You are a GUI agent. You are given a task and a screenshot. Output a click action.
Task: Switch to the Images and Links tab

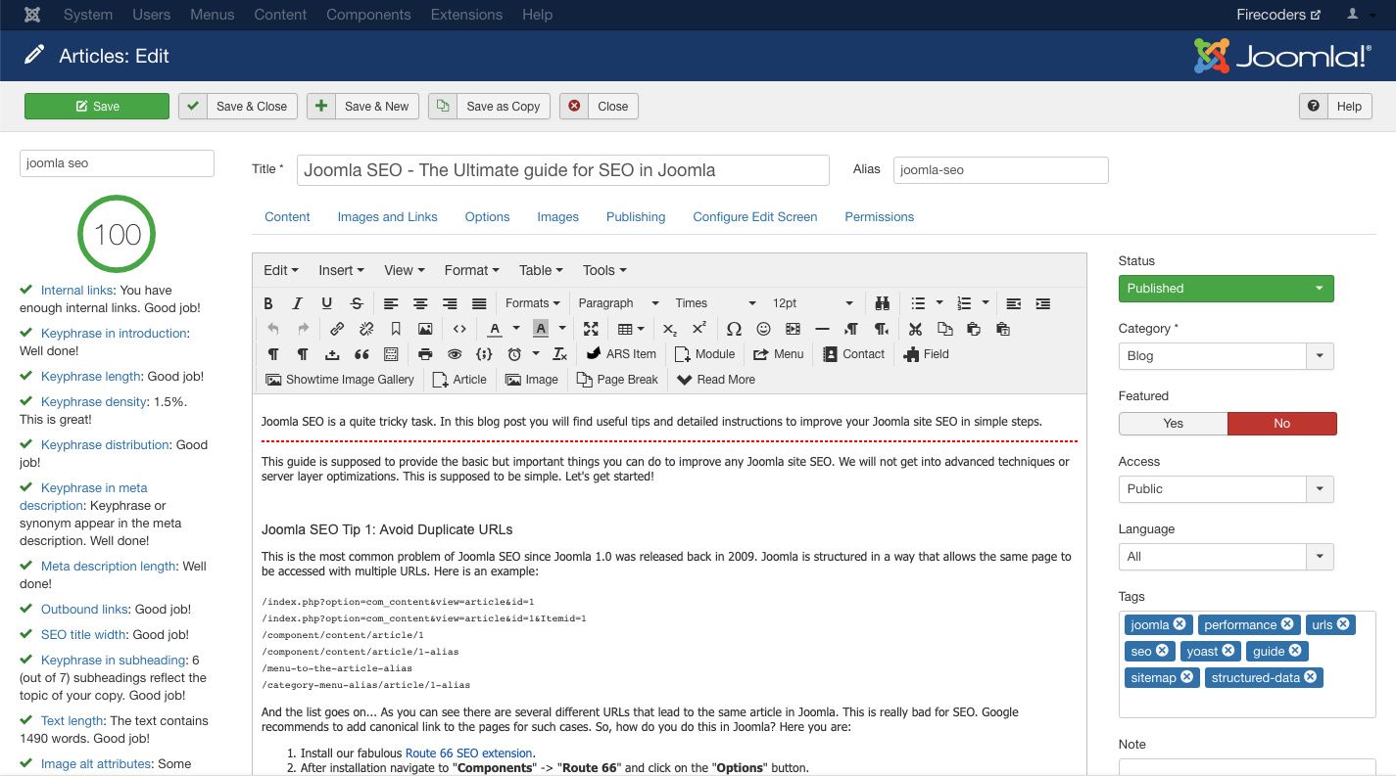pos(387,217)
